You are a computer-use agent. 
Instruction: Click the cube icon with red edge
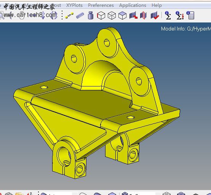101,16
